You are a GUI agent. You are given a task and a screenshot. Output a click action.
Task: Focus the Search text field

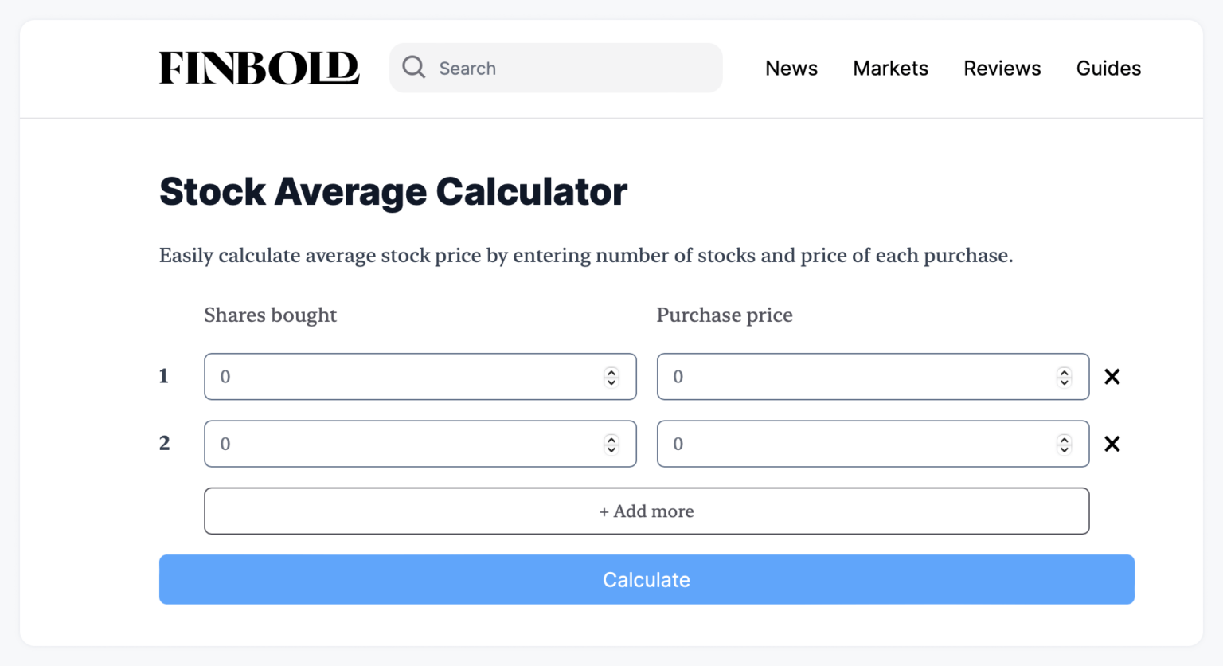click(x=573, y=69)
